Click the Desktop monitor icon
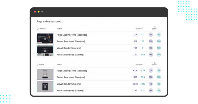 (x=38, y=29)
